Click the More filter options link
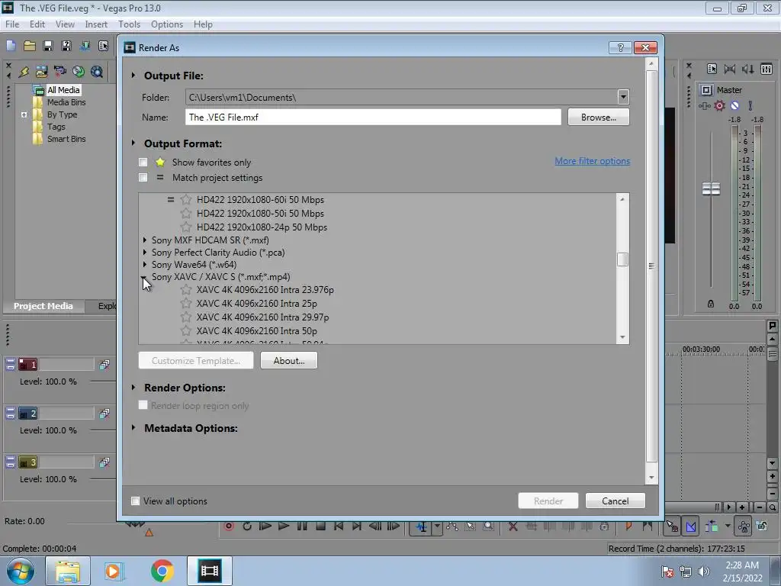Screen dimensions: 781x586 [x=592, y=161]
